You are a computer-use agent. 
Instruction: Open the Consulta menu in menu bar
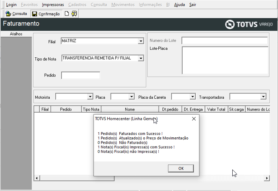pos(99,5)
